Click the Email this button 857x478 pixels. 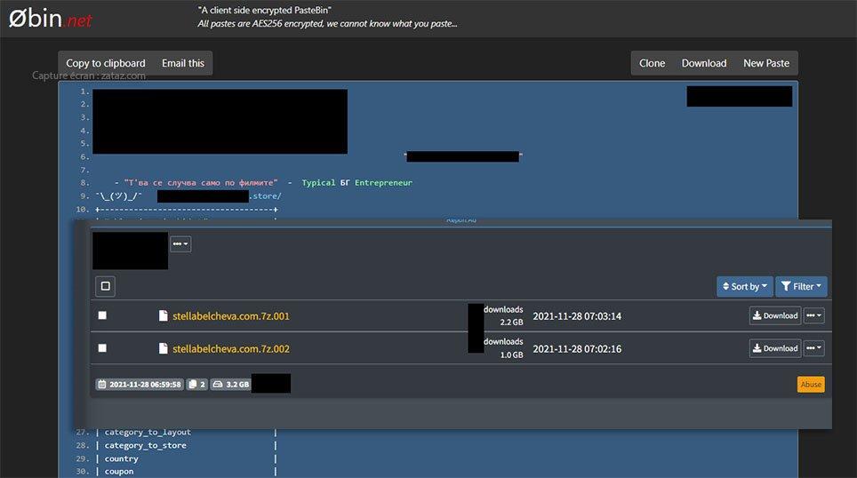tap(182, 63)
